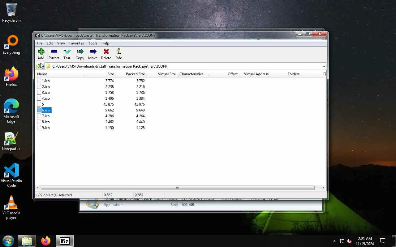Select 8.ico in file list
396x247 pixels.
pyautogui.click(x=45, y=122)
